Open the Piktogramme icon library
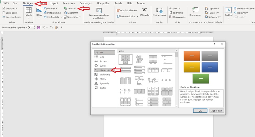 pyautogui.click(x=50, y=13)
